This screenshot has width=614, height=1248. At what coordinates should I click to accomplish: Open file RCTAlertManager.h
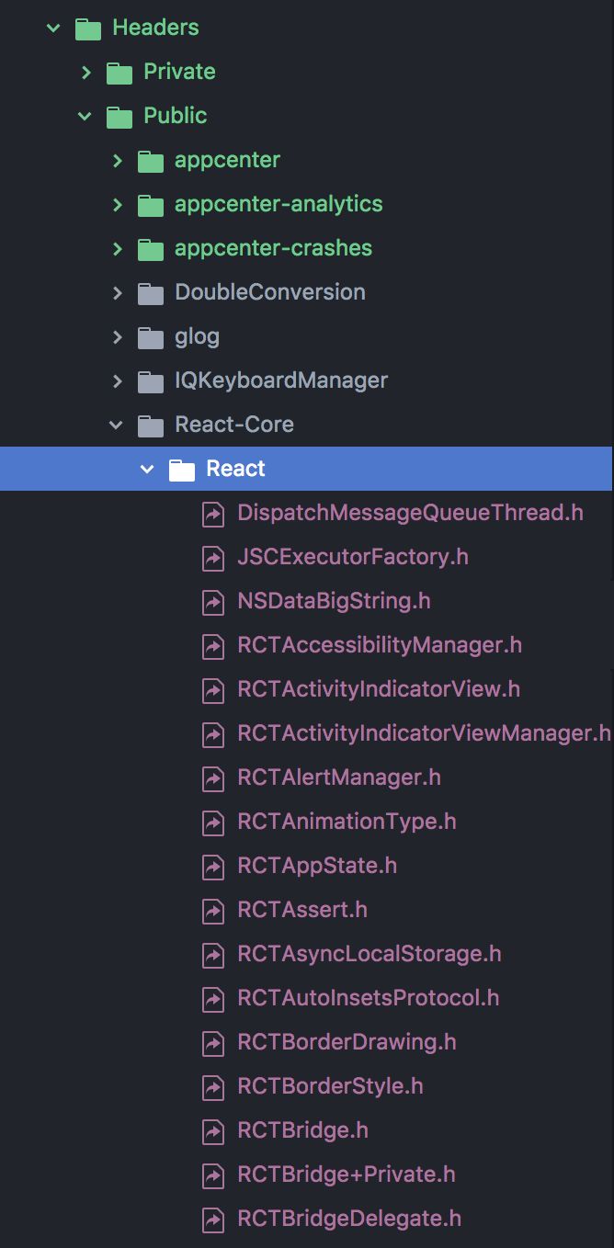pyautogui.click(x=339, y=777)
